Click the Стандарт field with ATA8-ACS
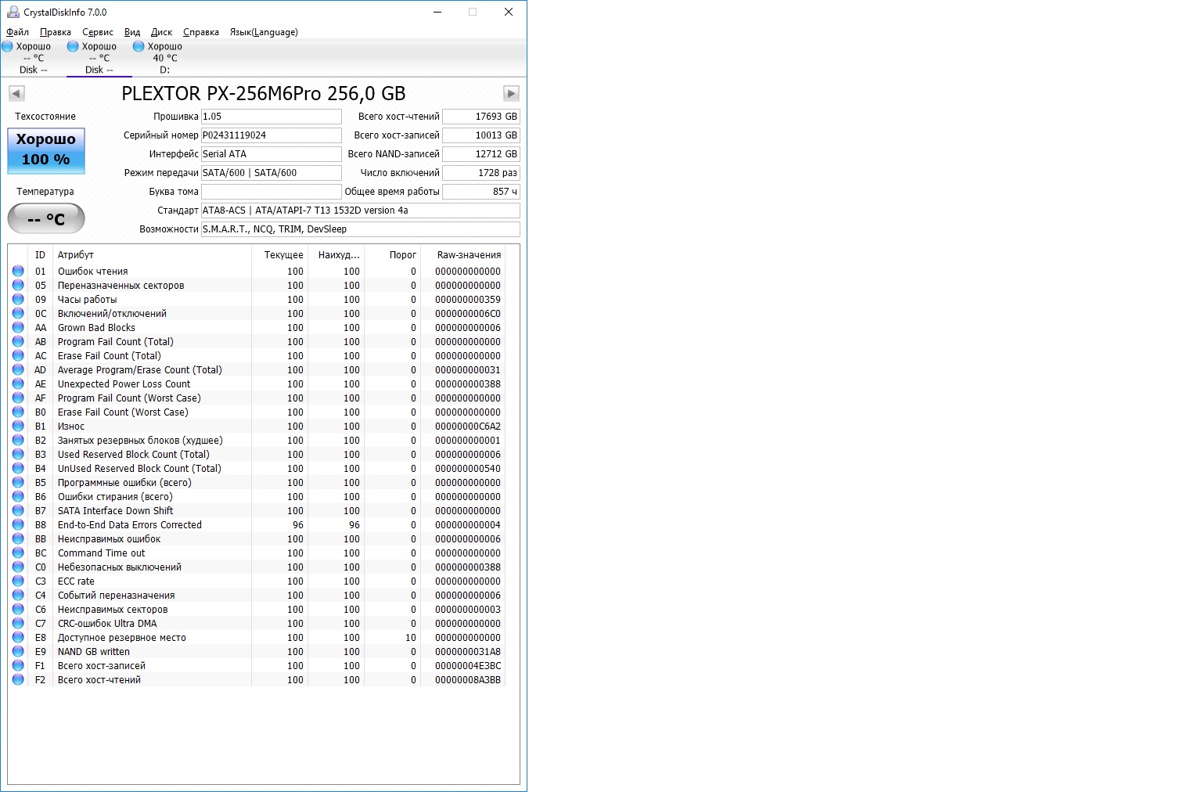The image size is (1202, 792). pyautogui.click(x=360, y=211)
